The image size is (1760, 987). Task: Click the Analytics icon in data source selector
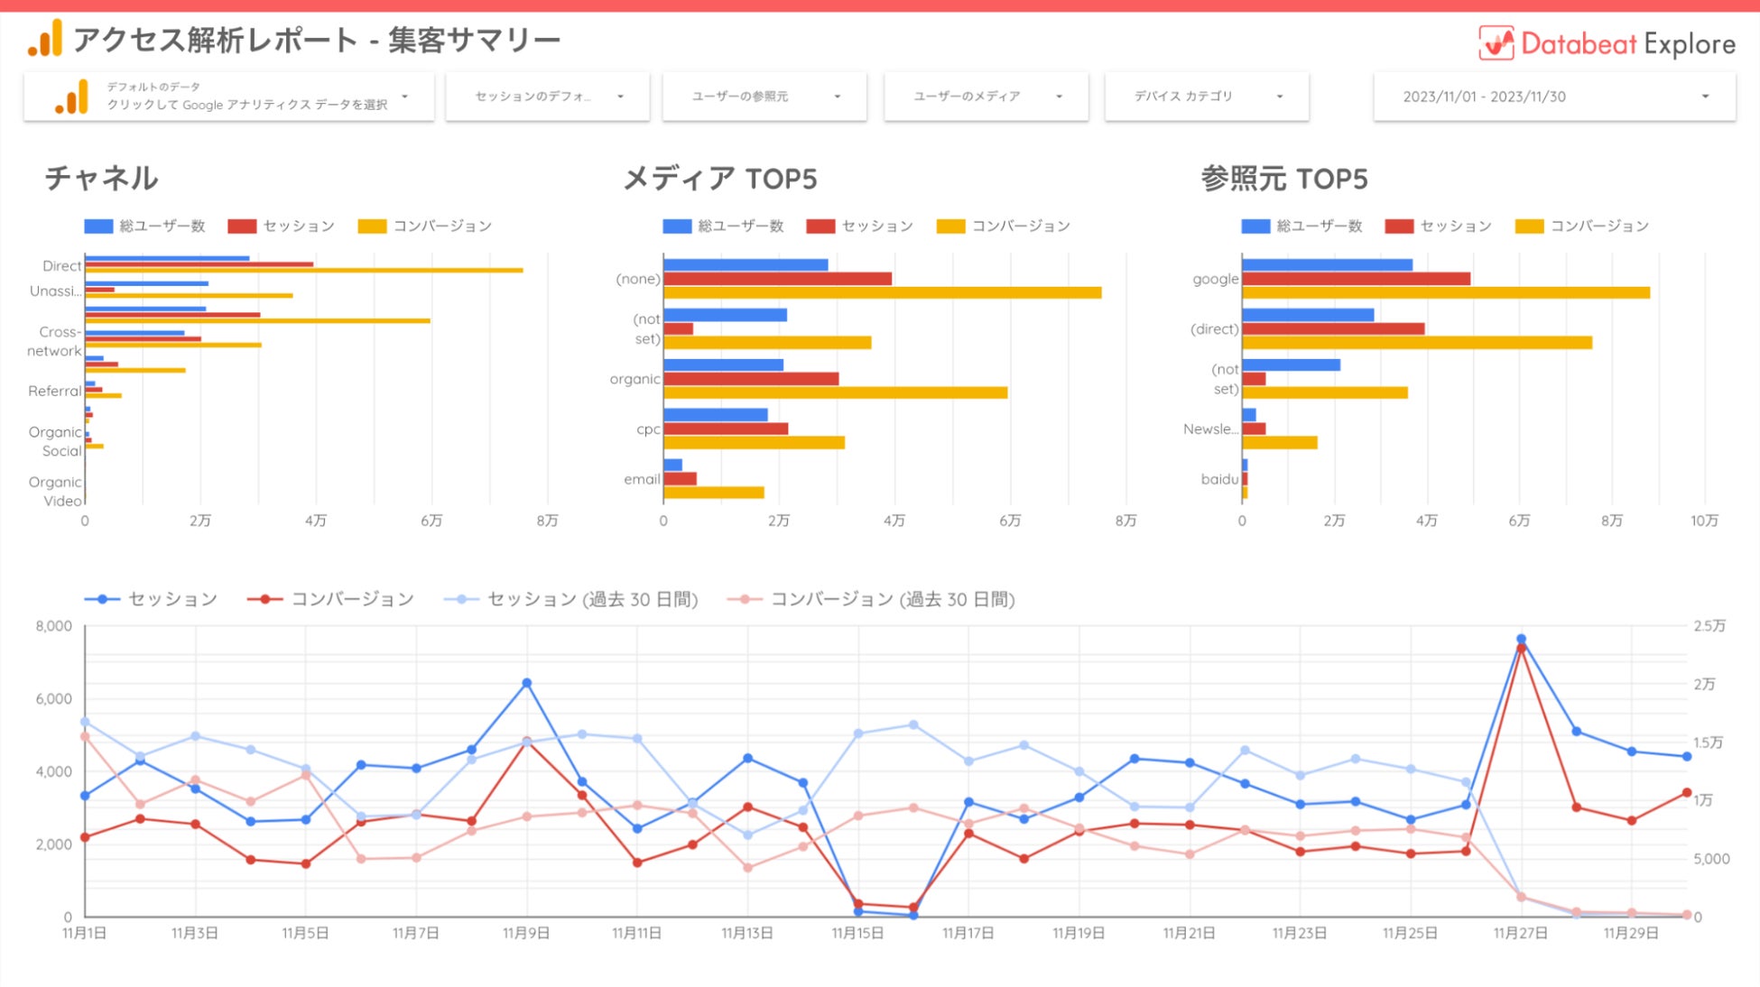(x=71, y=97)
